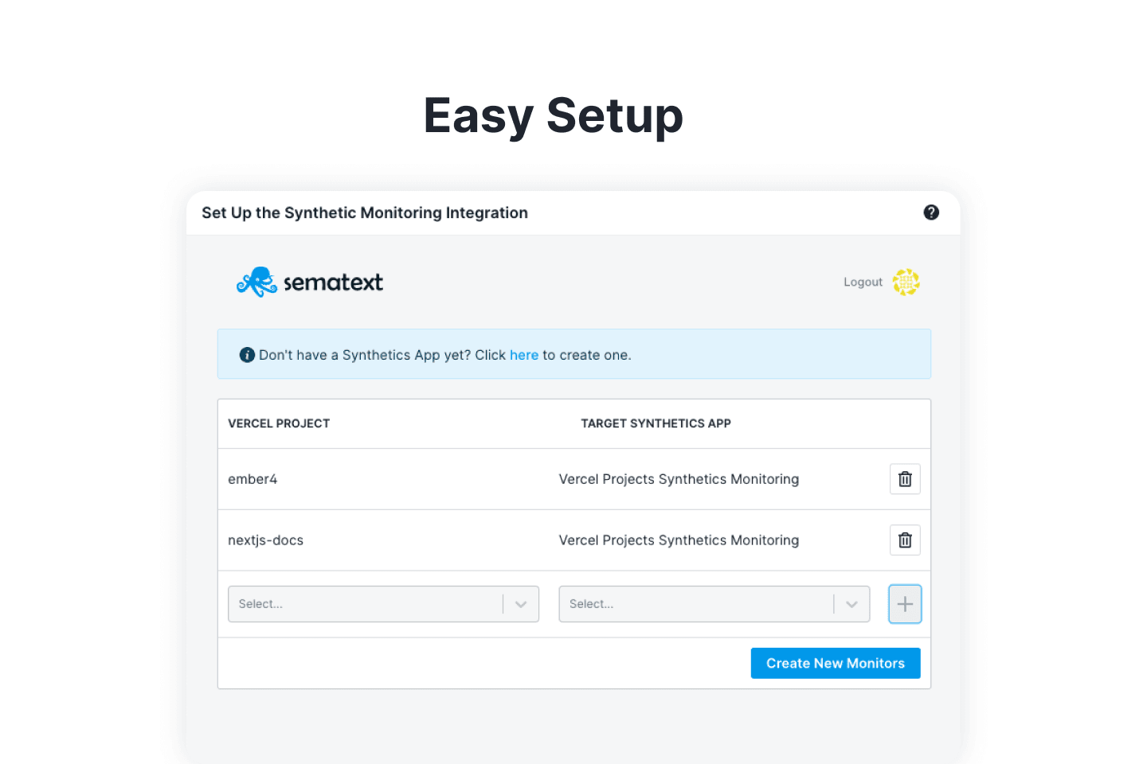This screenshot has width=1147, height=764.
Task: Click the sematext wordmark text
Action: [x=333, y=283]
